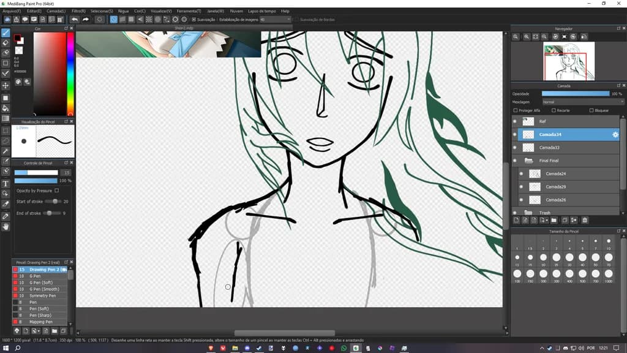The width and height of the screenshot is (627, 353).
Task: Check the Recorte option
Action: coord(554,110)
